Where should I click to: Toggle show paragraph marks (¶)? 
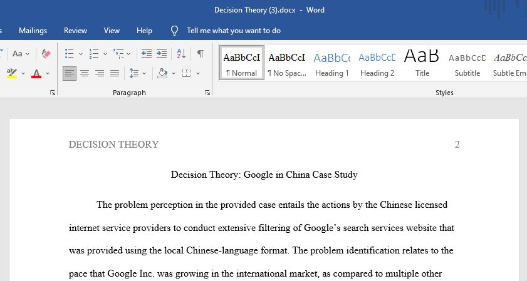[201, 54]
